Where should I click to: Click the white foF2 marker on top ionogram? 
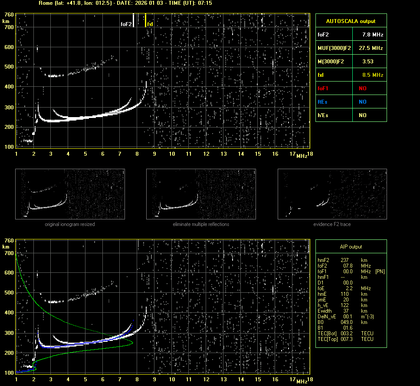coord(127,25)
